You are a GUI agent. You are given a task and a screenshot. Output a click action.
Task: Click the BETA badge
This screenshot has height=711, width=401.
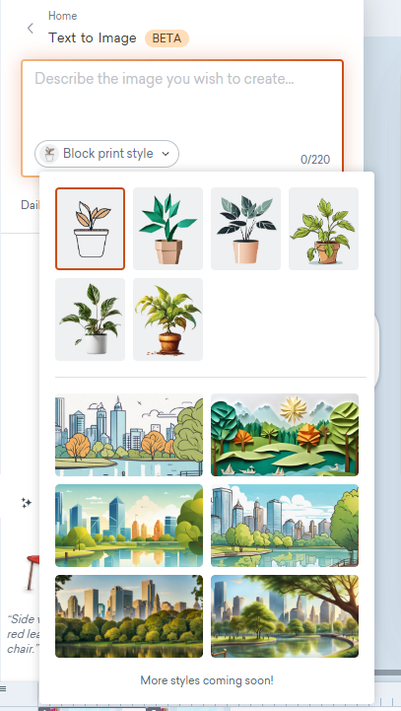click(x=167, y=38)
